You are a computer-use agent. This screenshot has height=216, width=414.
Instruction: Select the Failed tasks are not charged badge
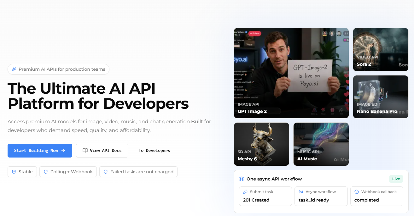[138, 172]
